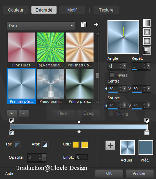156x179 pixels.
Task: Toggle the Liaison checkbox
Action: (111, 114)
